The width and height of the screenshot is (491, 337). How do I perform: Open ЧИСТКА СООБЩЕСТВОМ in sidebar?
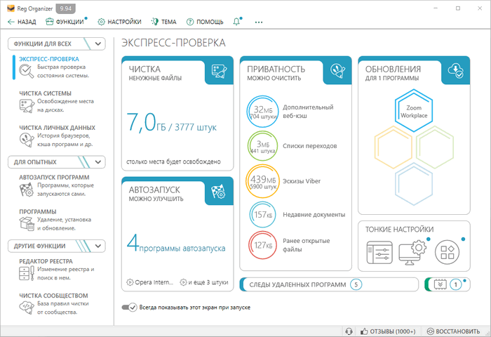coord(53,296)
